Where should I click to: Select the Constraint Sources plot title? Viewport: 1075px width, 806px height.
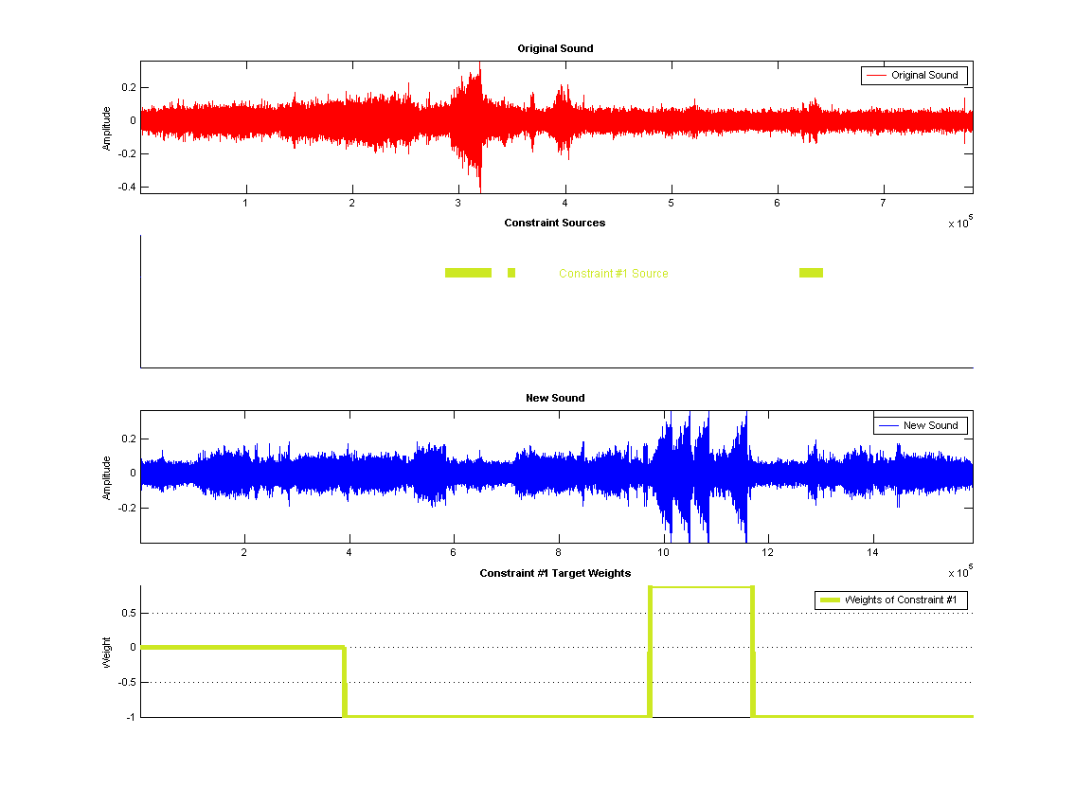pyautogui.click(x=555, y=223)
